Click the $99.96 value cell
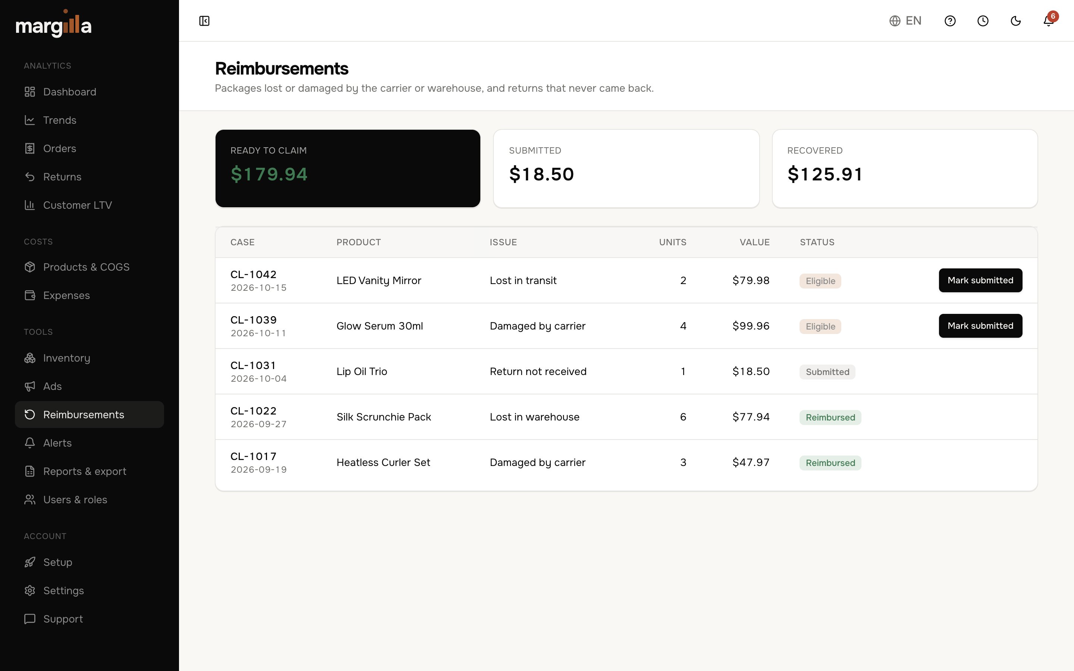 coord(751,326)
